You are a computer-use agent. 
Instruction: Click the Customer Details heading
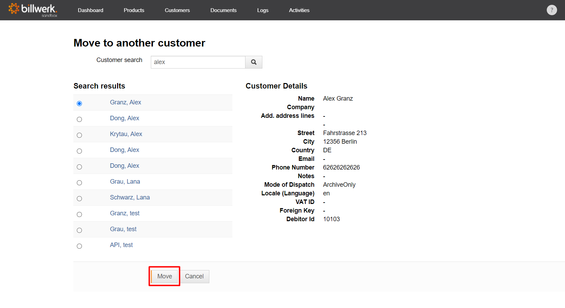tap(276, 86)
